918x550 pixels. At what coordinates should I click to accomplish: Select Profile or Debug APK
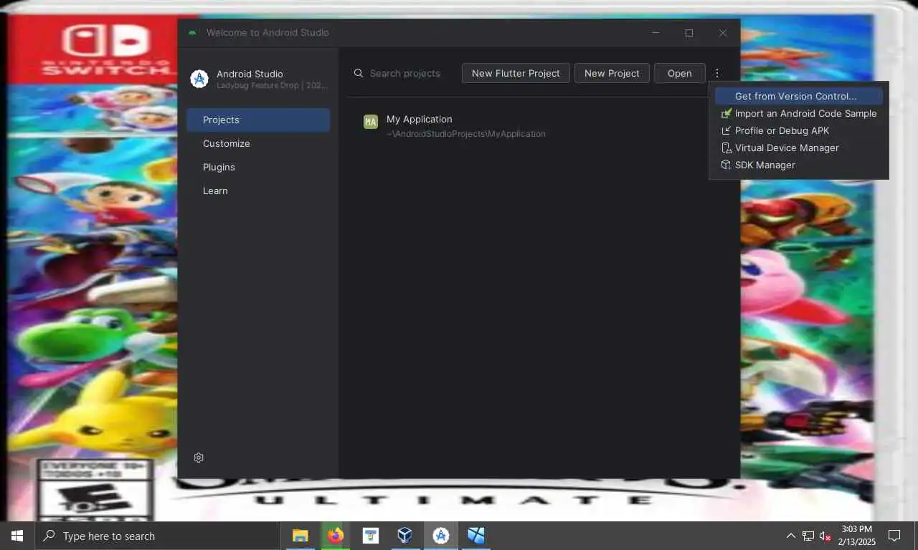pos(799,130)
